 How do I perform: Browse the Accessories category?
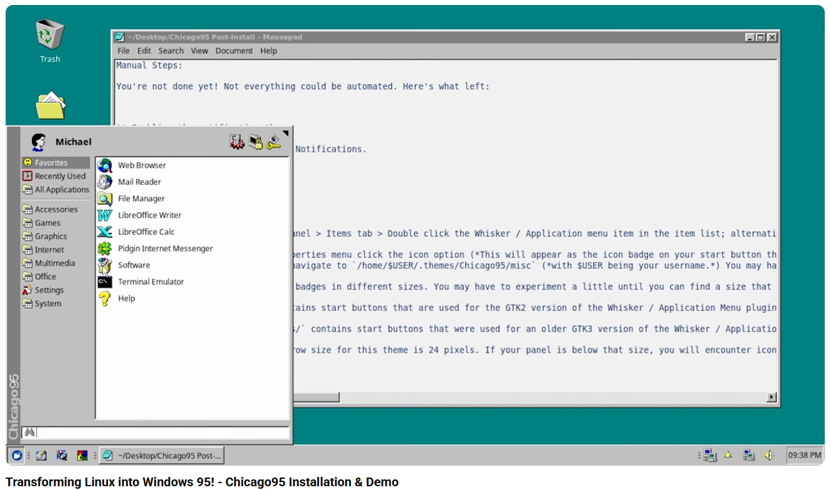pyautogui.click(x=56, y=210)
